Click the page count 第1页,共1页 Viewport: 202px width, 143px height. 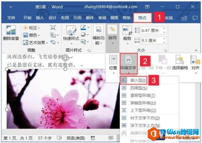click(18, 138)
